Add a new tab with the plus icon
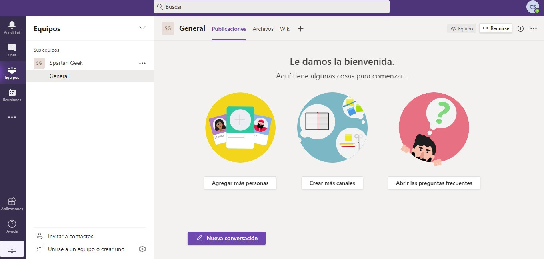This screenshot has width=544, height=259. [x=301, y=28]
